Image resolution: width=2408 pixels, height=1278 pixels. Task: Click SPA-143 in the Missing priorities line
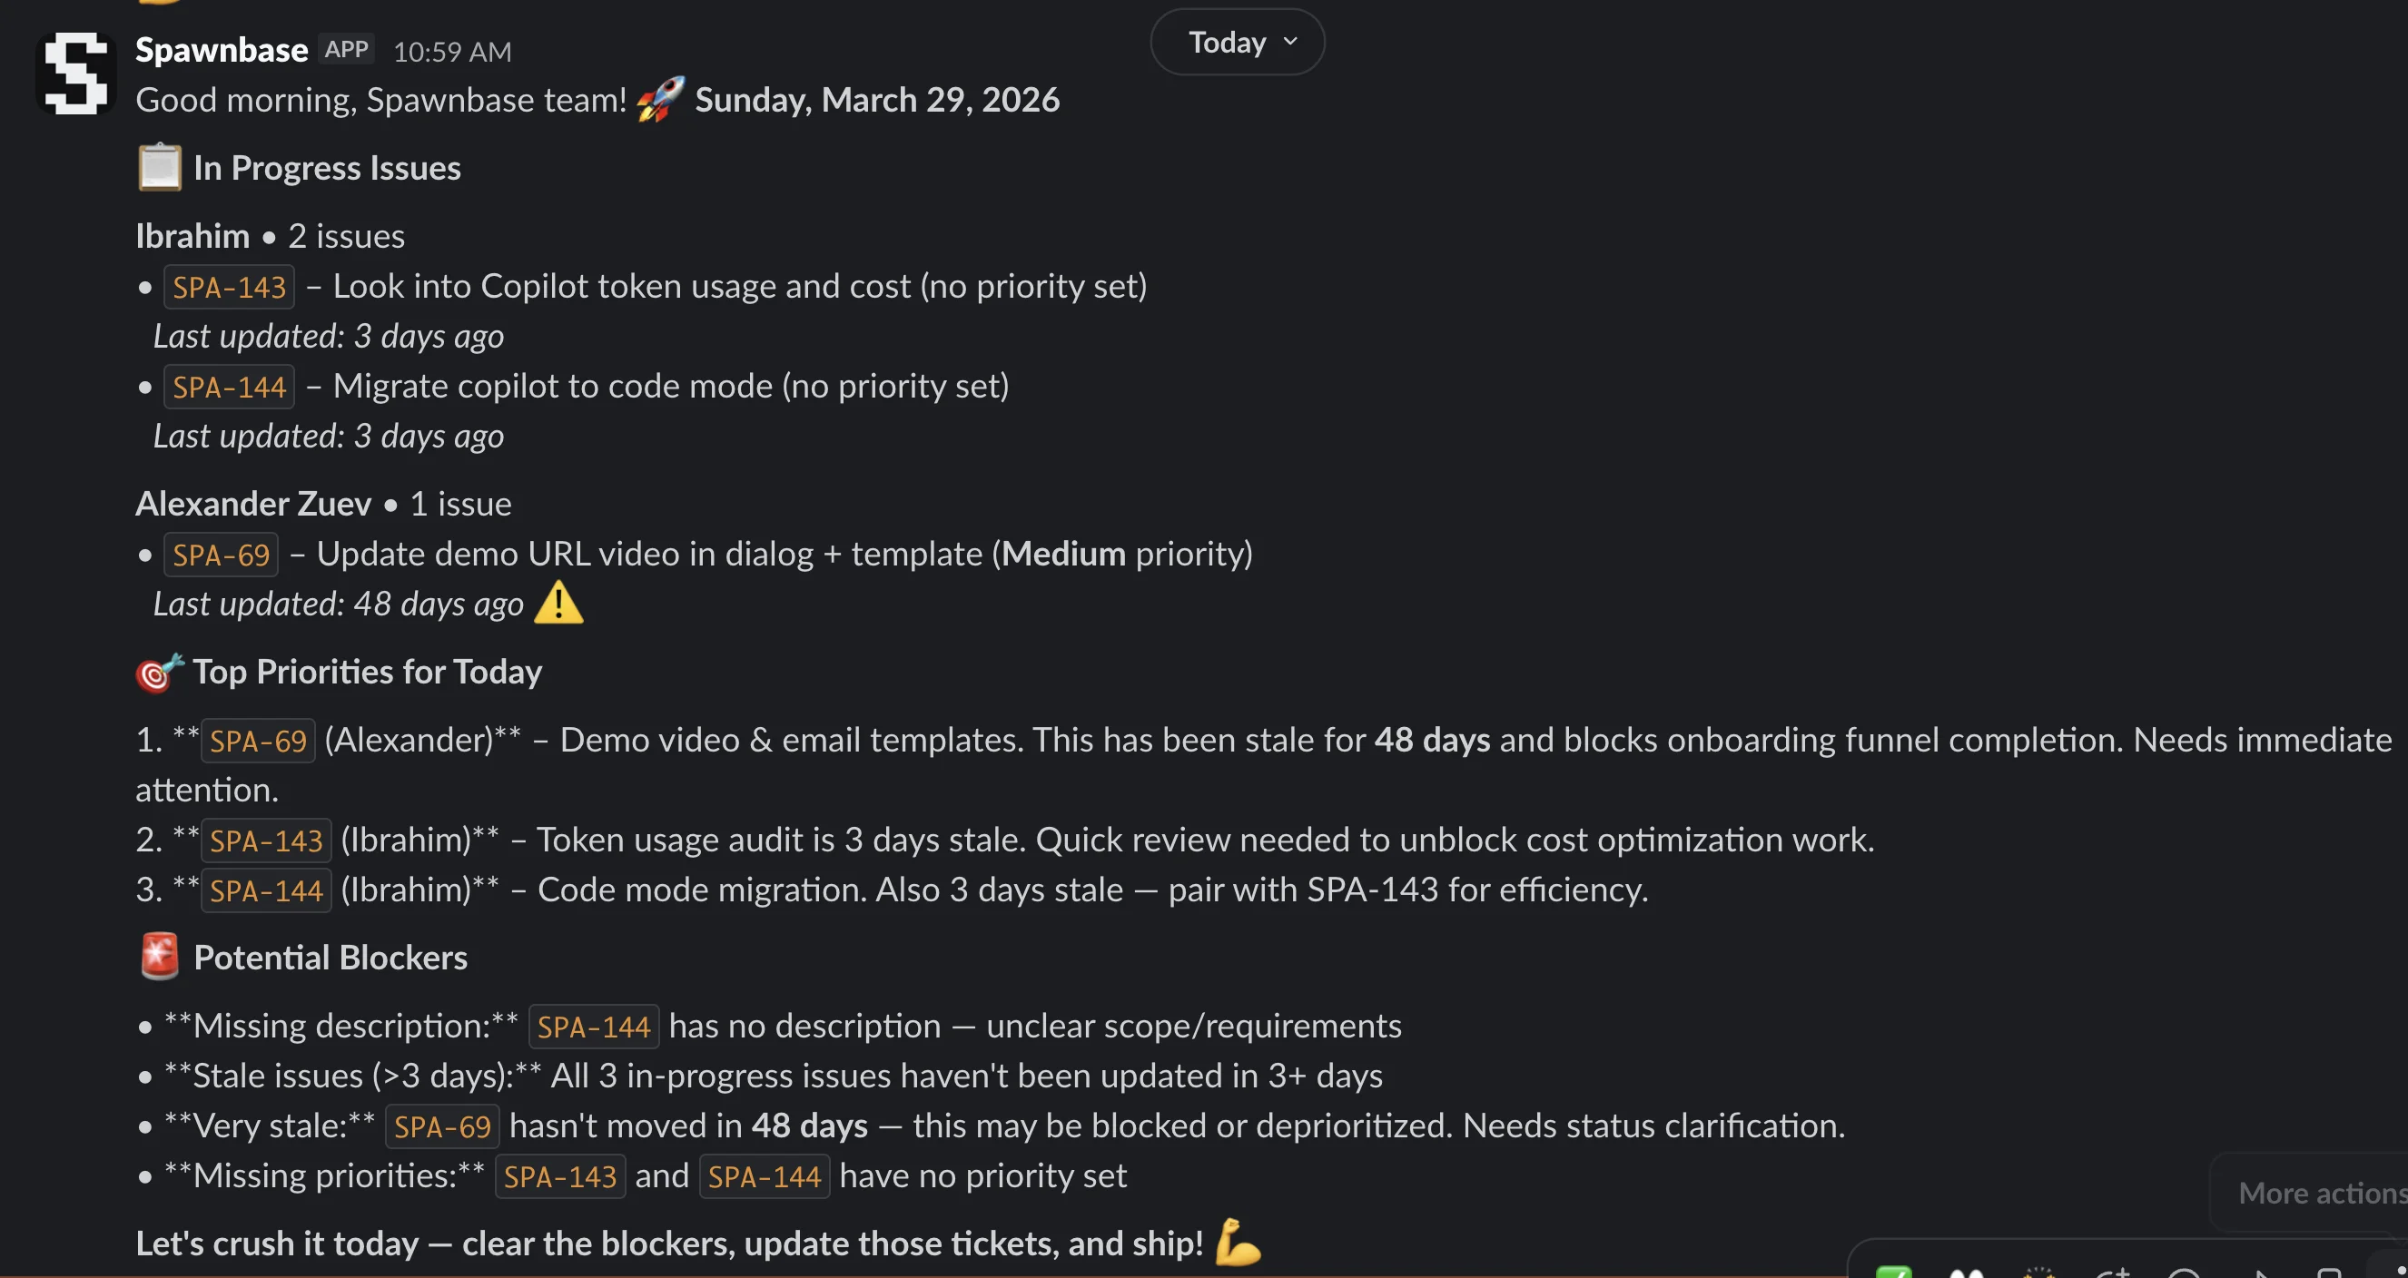[x=559, y=1175]
